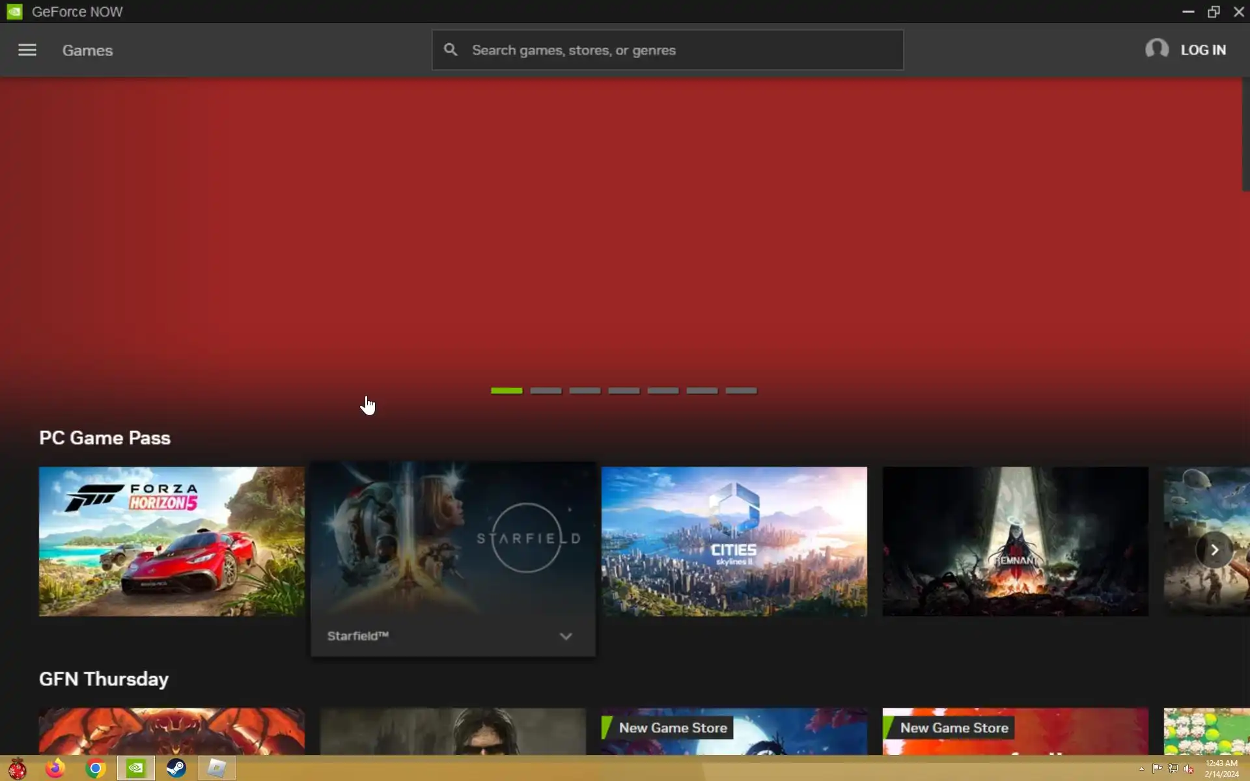1250x781 pixels.
Task: Open the Games menu label
Action: (87, 50)
